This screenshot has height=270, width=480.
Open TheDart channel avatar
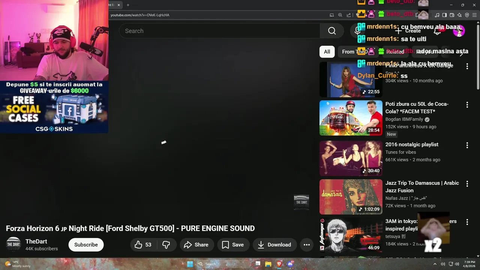click(13, 244)
